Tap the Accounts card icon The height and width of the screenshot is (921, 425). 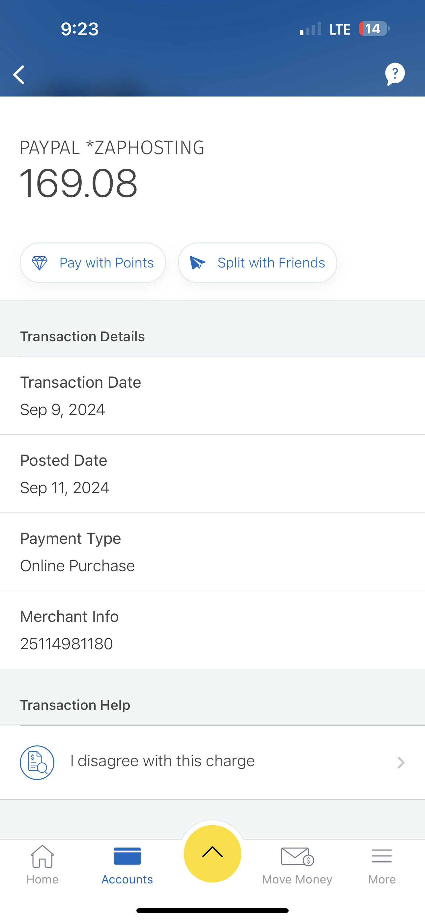point(127,856)
